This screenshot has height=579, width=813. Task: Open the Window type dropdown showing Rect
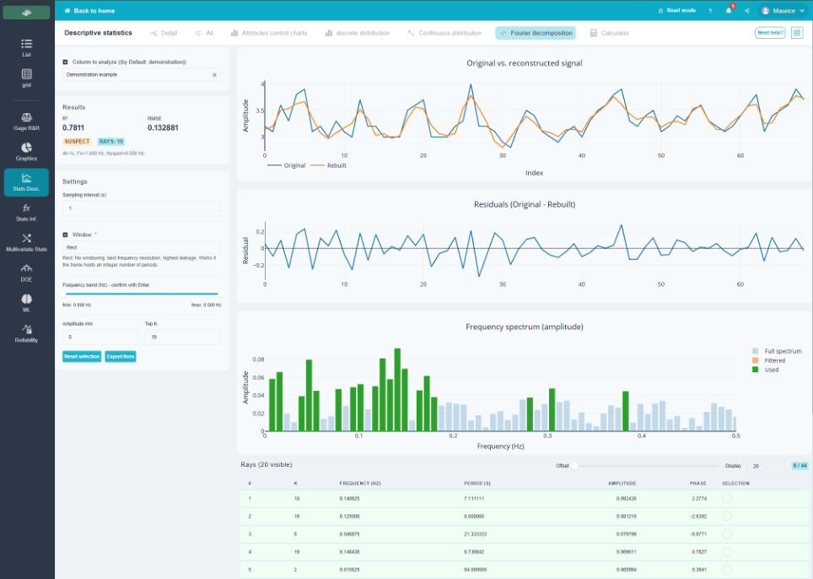(x=142, y=247)
